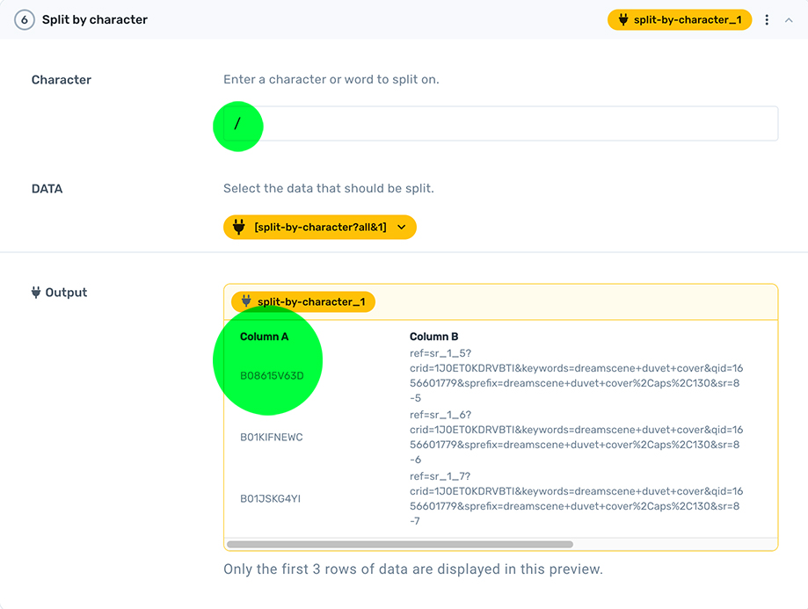Select the DATA section label
808x609 pixels.
pyautogui.click(x=47, y=188)
